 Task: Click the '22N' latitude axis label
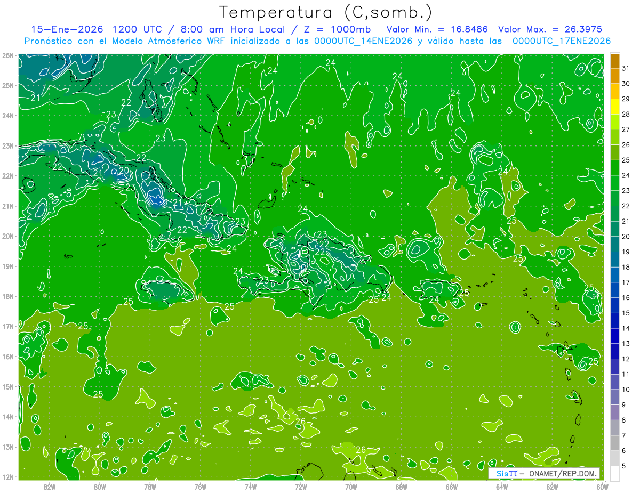click(7, 176)
